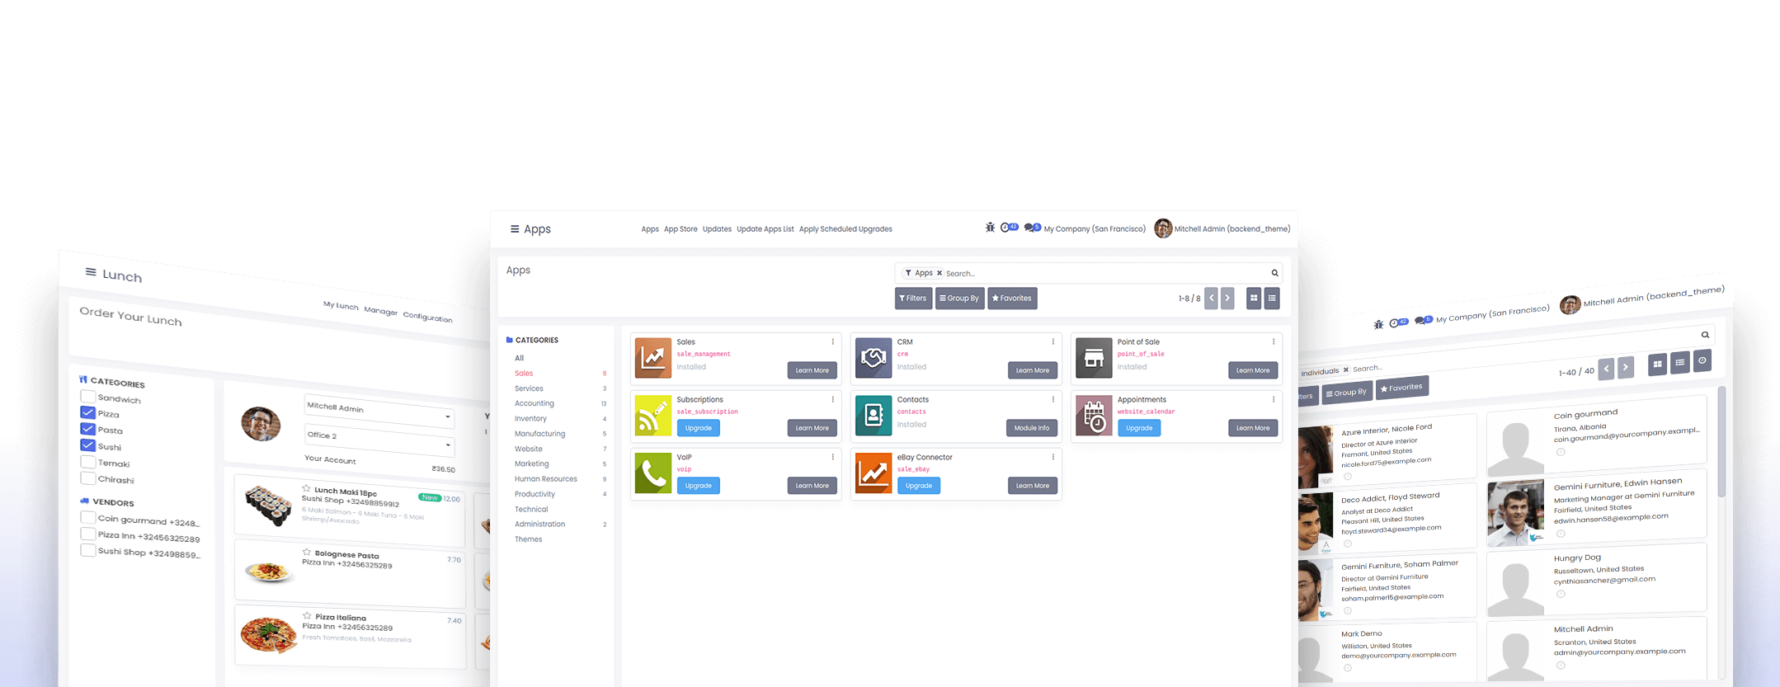Click the bug icon in Contacts window

(x=1378, y=325)
